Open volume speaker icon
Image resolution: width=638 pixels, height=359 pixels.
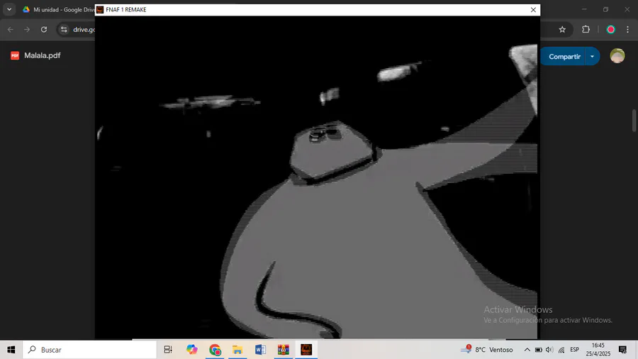coord(549,350)
